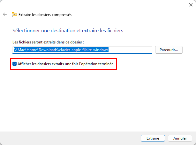Click the zipped folder icon in title
This screenshot has width=196, height=145.
14,14
